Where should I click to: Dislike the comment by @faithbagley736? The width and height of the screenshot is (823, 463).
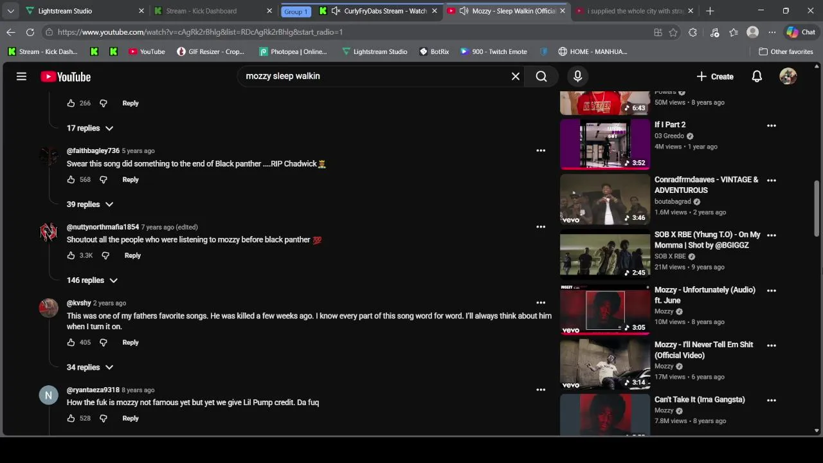coord(103,179)
